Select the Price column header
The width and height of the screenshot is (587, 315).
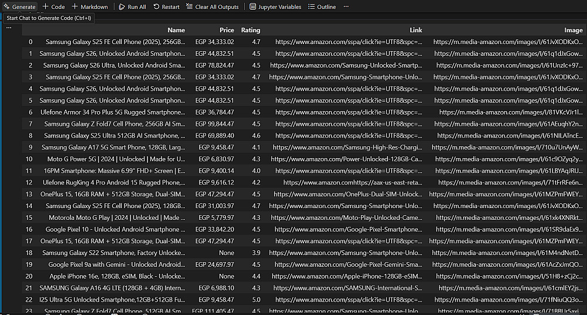point(227,31)
